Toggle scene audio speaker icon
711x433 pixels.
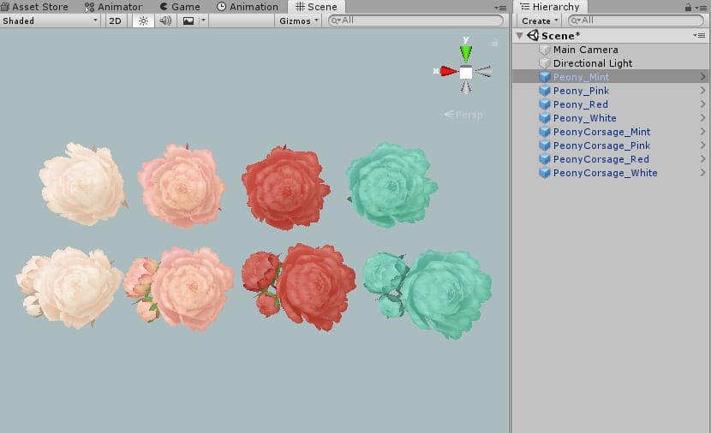pyautogui.click(x=166, y=21)
